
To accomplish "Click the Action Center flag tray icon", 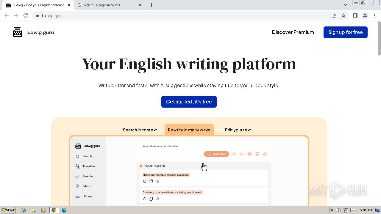I will [353, 210].
